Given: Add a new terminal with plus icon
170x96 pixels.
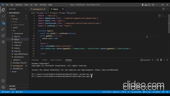Looking at the screenshot, I should coord(152,60).
